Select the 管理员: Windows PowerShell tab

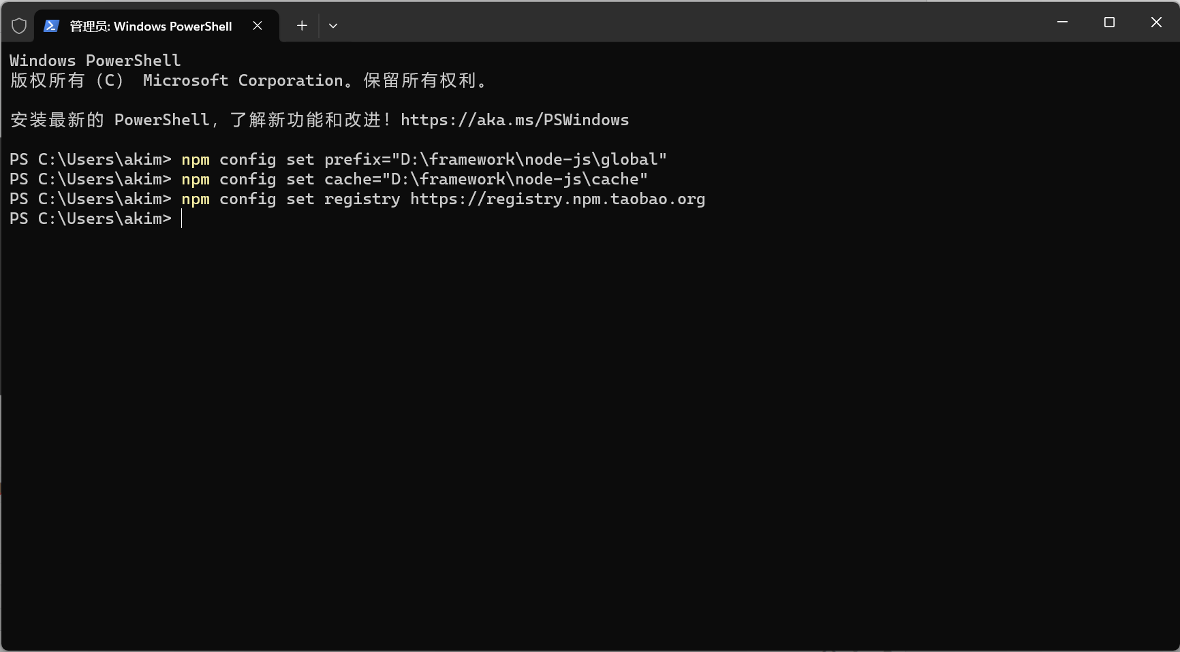tap(151, 26)
